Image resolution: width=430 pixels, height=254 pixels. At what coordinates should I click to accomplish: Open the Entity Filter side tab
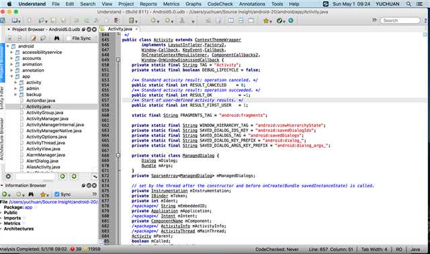tap(2, 98)
